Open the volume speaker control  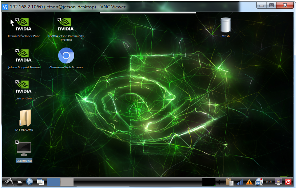221,182
